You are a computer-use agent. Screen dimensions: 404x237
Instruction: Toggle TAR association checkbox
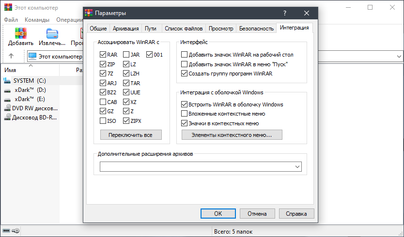pos(126,83)
